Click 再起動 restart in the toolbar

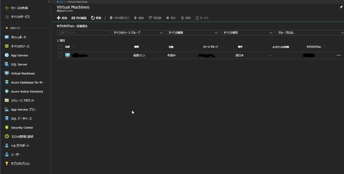(155, 18)
